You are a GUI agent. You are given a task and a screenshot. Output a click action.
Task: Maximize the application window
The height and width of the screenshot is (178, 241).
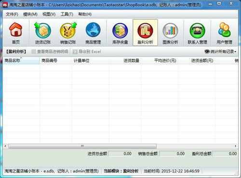pyautogui.click(x=219, y=4)
